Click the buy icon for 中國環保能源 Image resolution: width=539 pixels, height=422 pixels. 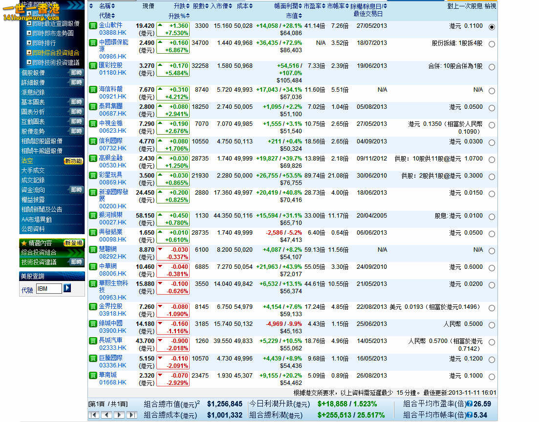tap(93, 43)
